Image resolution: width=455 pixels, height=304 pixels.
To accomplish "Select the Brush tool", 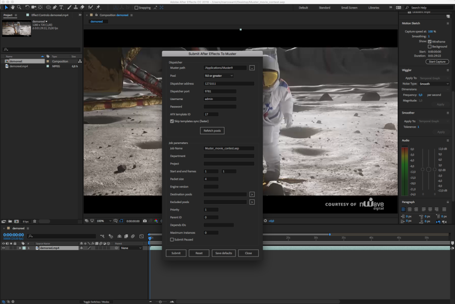I will coord(69,7).
